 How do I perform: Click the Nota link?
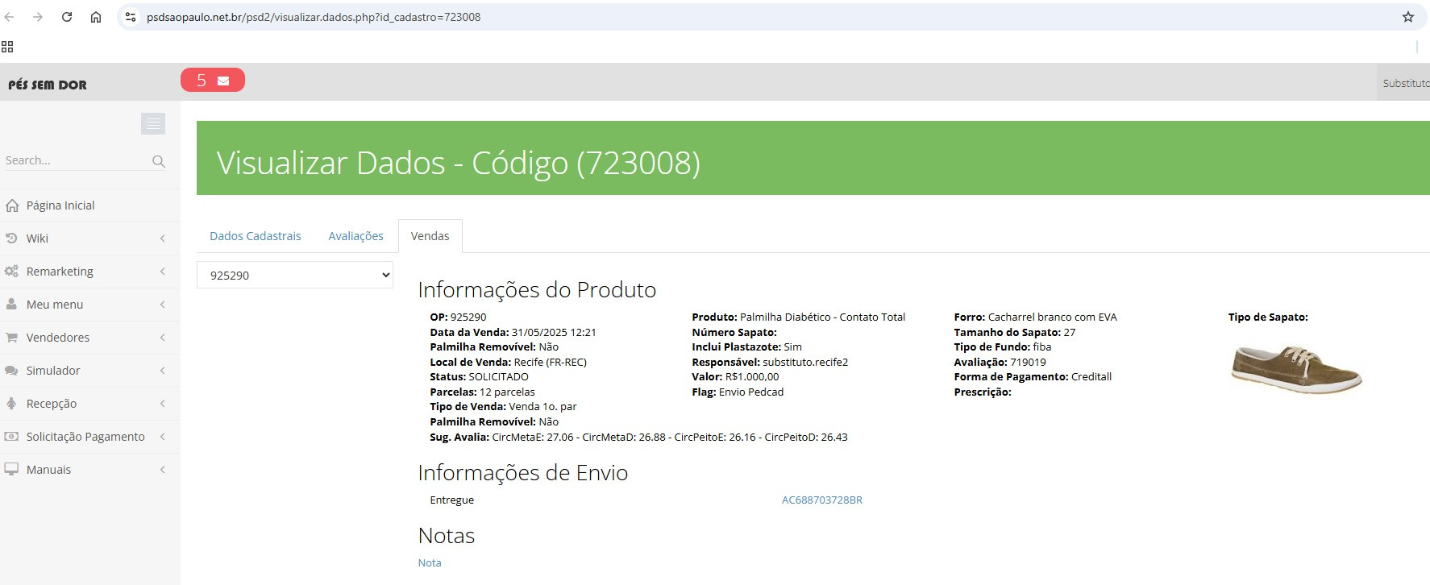(430, 563)
